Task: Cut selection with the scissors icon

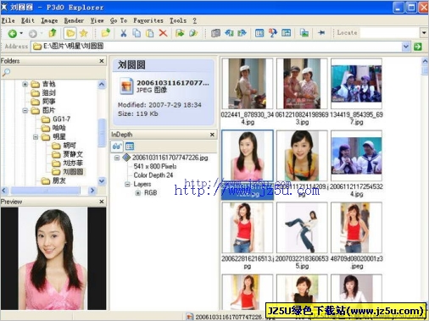Action: click(x=124, y=33)
